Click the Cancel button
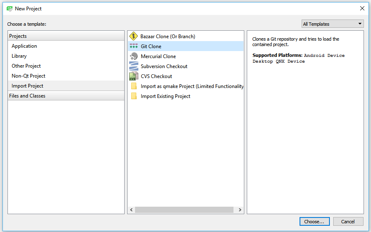This screenshot has width=371, height=232. click(348, 221)
